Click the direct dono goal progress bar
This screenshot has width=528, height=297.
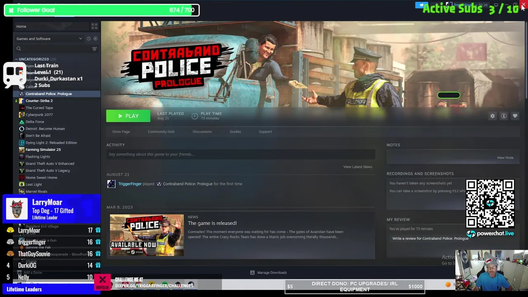click(x=355, y=287)
